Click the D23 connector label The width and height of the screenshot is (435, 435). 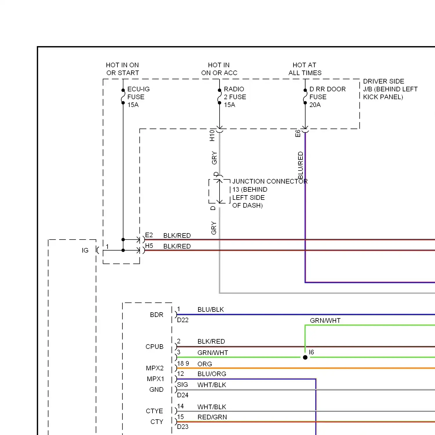(x=183, y=427)
